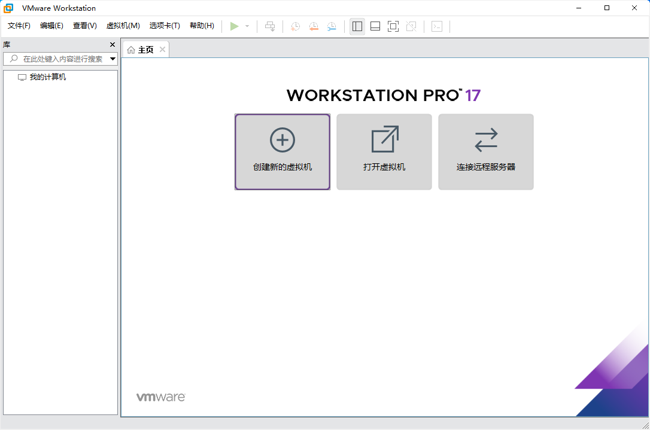Click the take snapshot toolbar icon
Image resolution: width=650 pixels, height=430 pixels.
click(x=295, y=26)
